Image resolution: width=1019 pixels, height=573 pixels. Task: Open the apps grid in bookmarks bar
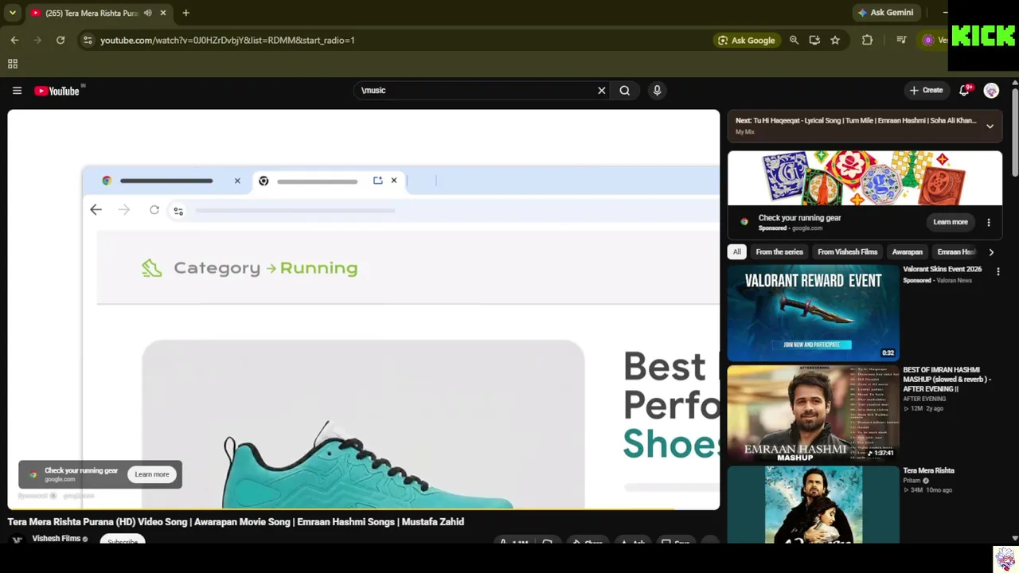13,64
